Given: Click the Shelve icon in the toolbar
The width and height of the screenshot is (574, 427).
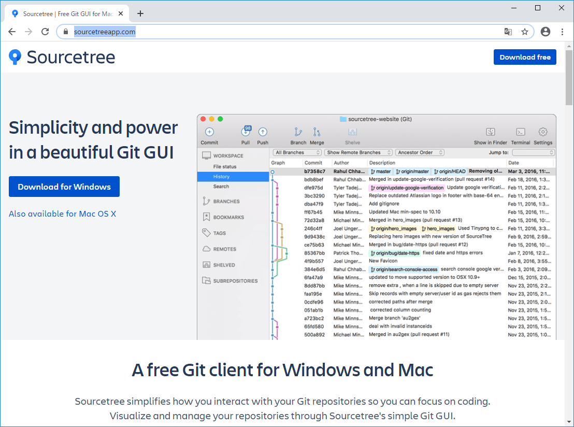Looking at the screenshot, I should 352,132.
